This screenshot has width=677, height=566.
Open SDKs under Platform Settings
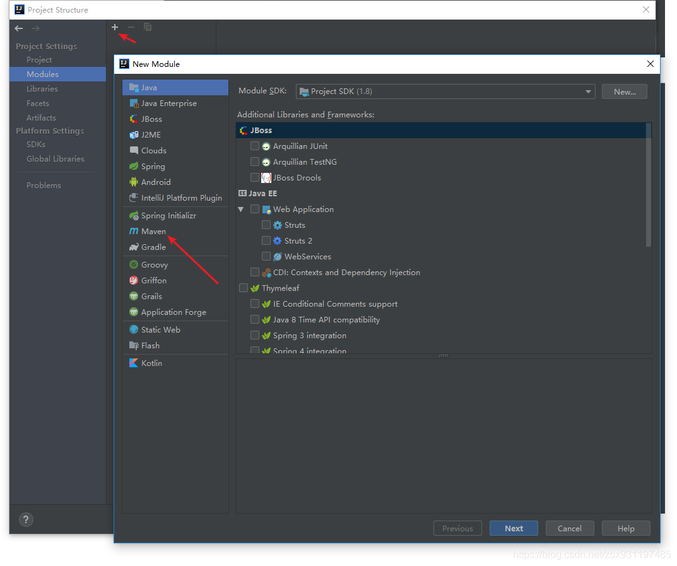tap(36, 144)
